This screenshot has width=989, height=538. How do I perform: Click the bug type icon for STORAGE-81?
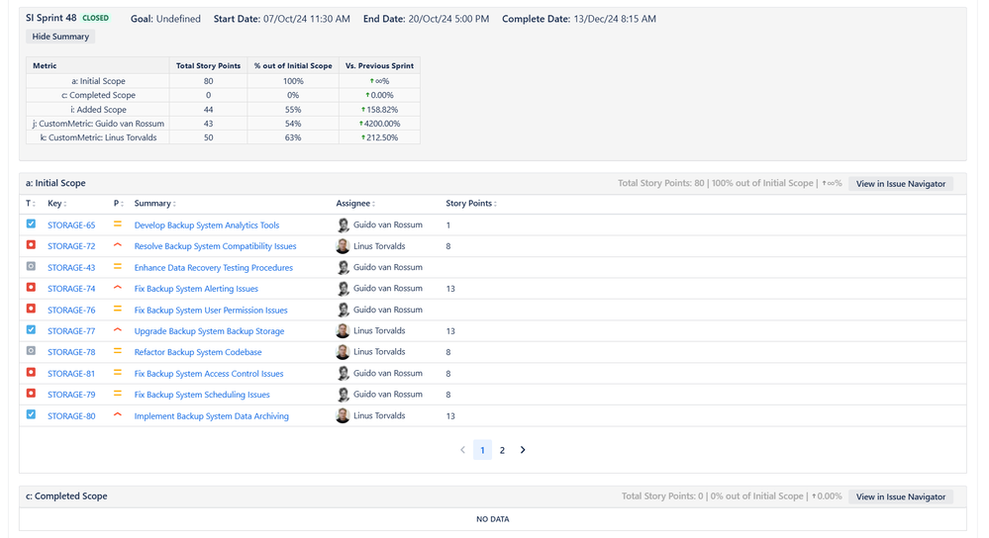coord(31,372)
